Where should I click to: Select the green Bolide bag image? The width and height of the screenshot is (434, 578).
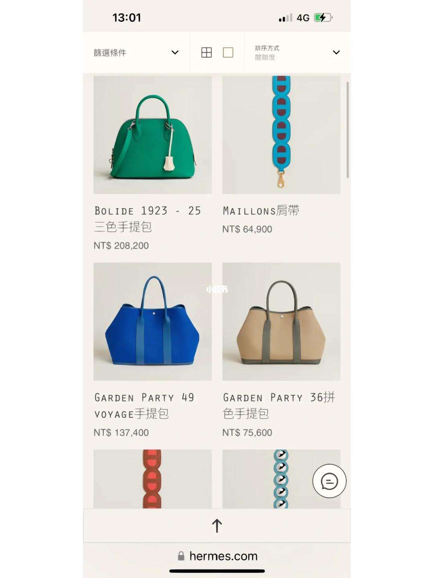(x=153, y=135)
